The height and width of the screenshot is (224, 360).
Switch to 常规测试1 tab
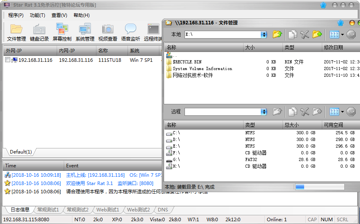[48, 209]
